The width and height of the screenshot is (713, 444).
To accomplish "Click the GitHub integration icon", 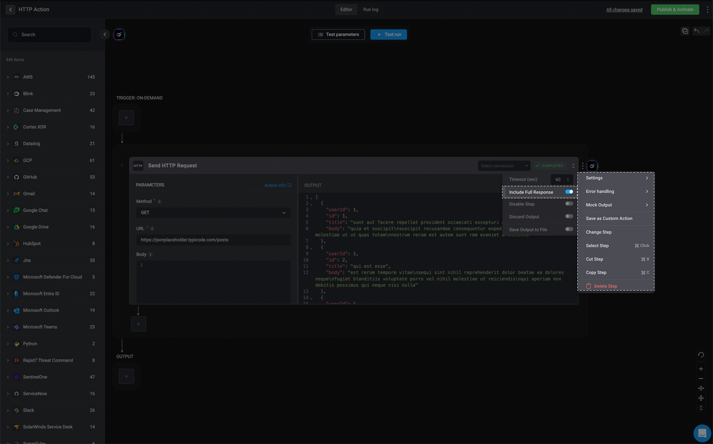I will (17, 177).
